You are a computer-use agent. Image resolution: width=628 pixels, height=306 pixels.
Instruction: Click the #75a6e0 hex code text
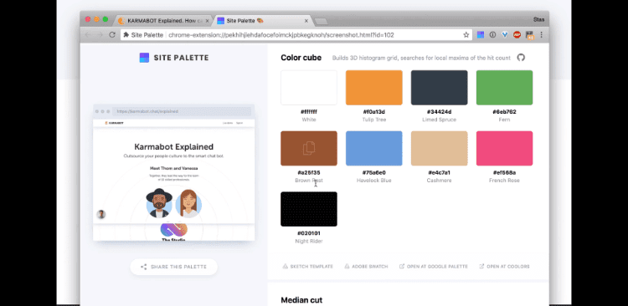[374, 173]
